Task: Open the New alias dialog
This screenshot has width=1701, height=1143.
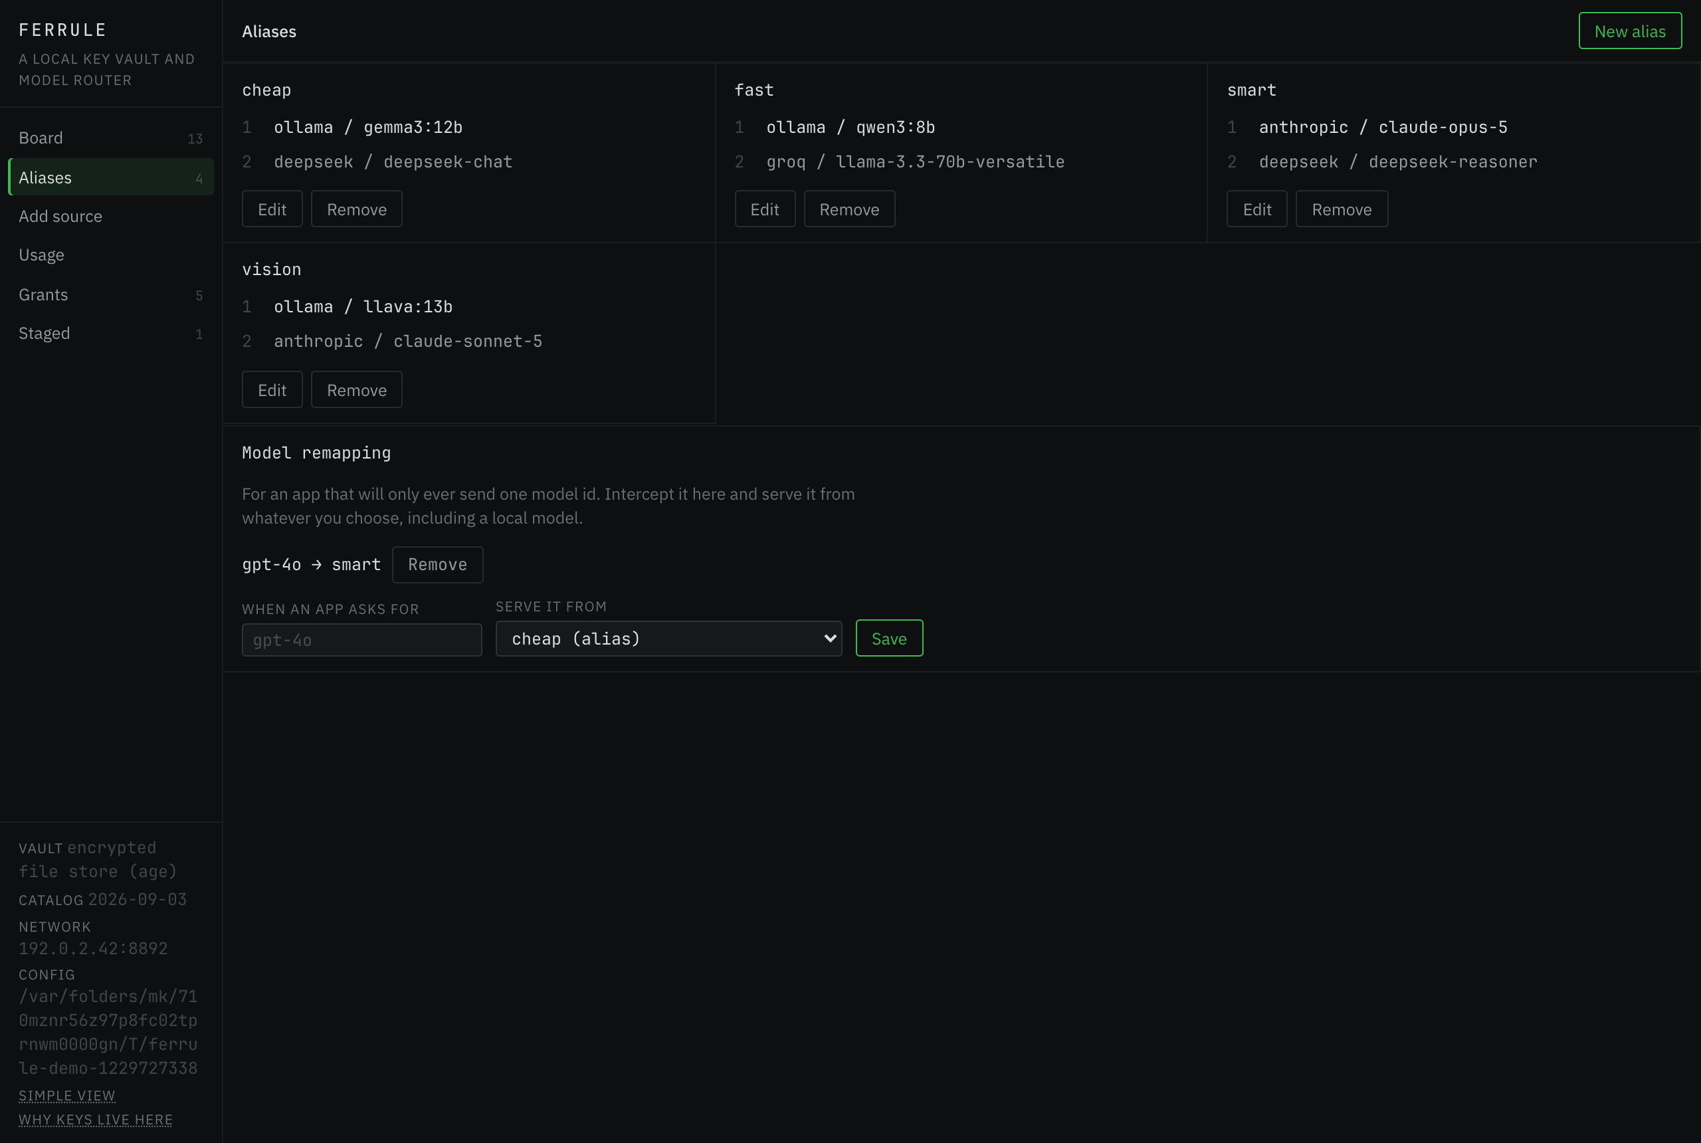Action: pos(1630,31)
